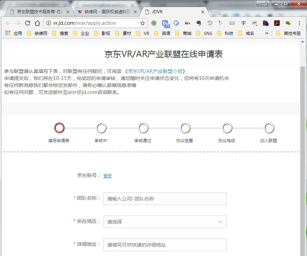Open the IP lookup extension

[255, 23]
